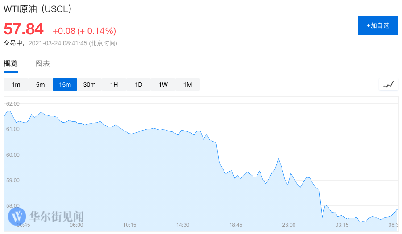402x234 pixels.
Task: Open the 图表 chart tab
Action: tap(43, 64)
